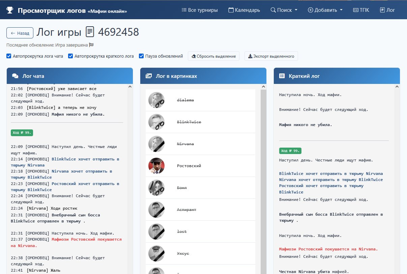Disable Автопрокрутка краткого лога checkbox
Screen dimensions: 407x274
tap(71, 56)
